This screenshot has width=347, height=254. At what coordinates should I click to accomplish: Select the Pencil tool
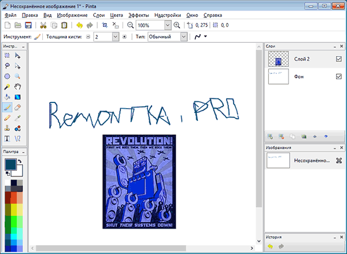pyautogui.click(x=7, y=118)
